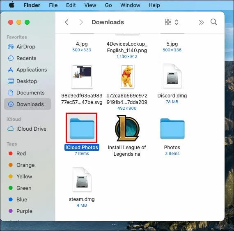Click the AirDrop sidebar icon
Image resolution: width=234 pixels, height=231 pixels.
(11, 46)
